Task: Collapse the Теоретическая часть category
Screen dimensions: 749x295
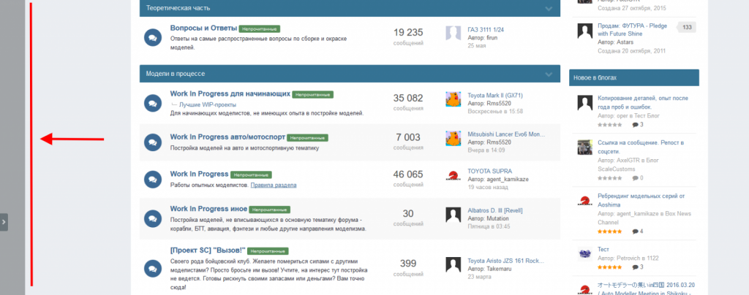Action: (x=549, y=8)
